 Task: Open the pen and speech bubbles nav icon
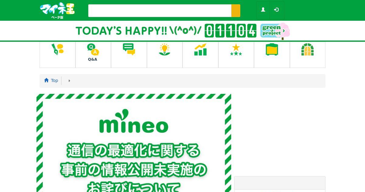click(57, 55)
